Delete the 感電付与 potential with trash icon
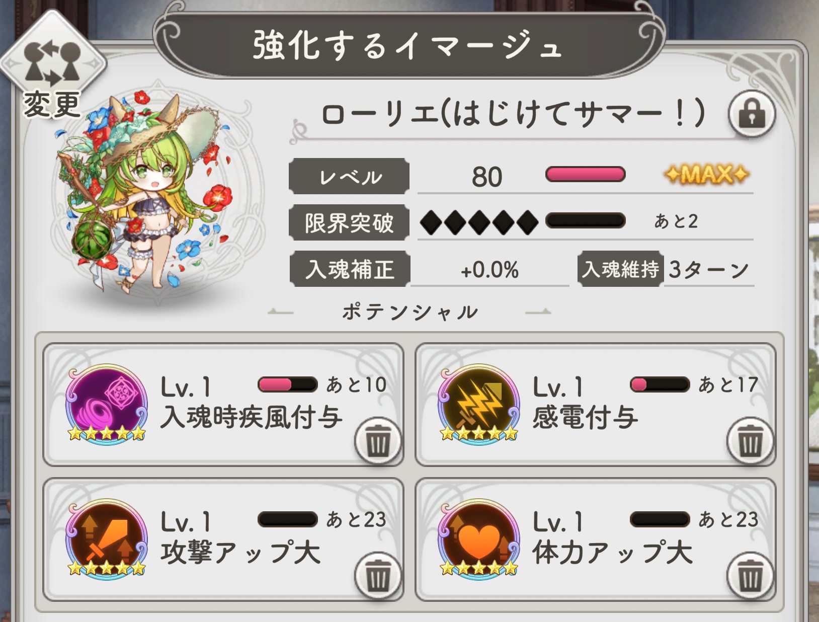Viewport: 819px width, 622px height. [750, 441]
